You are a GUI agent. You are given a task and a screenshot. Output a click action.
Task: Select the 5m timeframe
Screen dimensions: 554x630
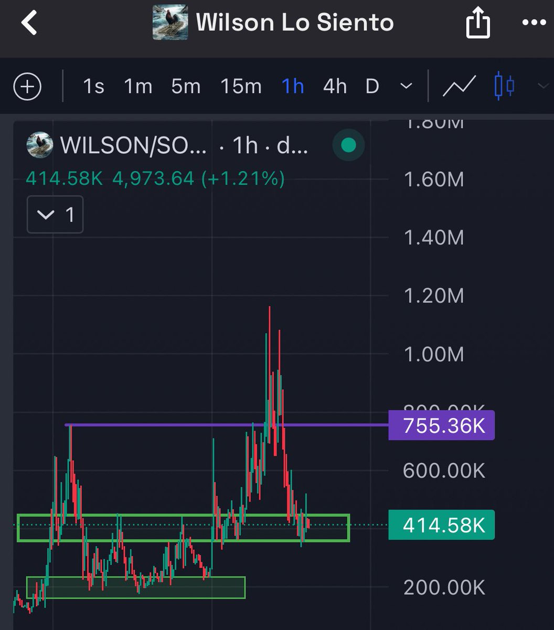[186, 87]
